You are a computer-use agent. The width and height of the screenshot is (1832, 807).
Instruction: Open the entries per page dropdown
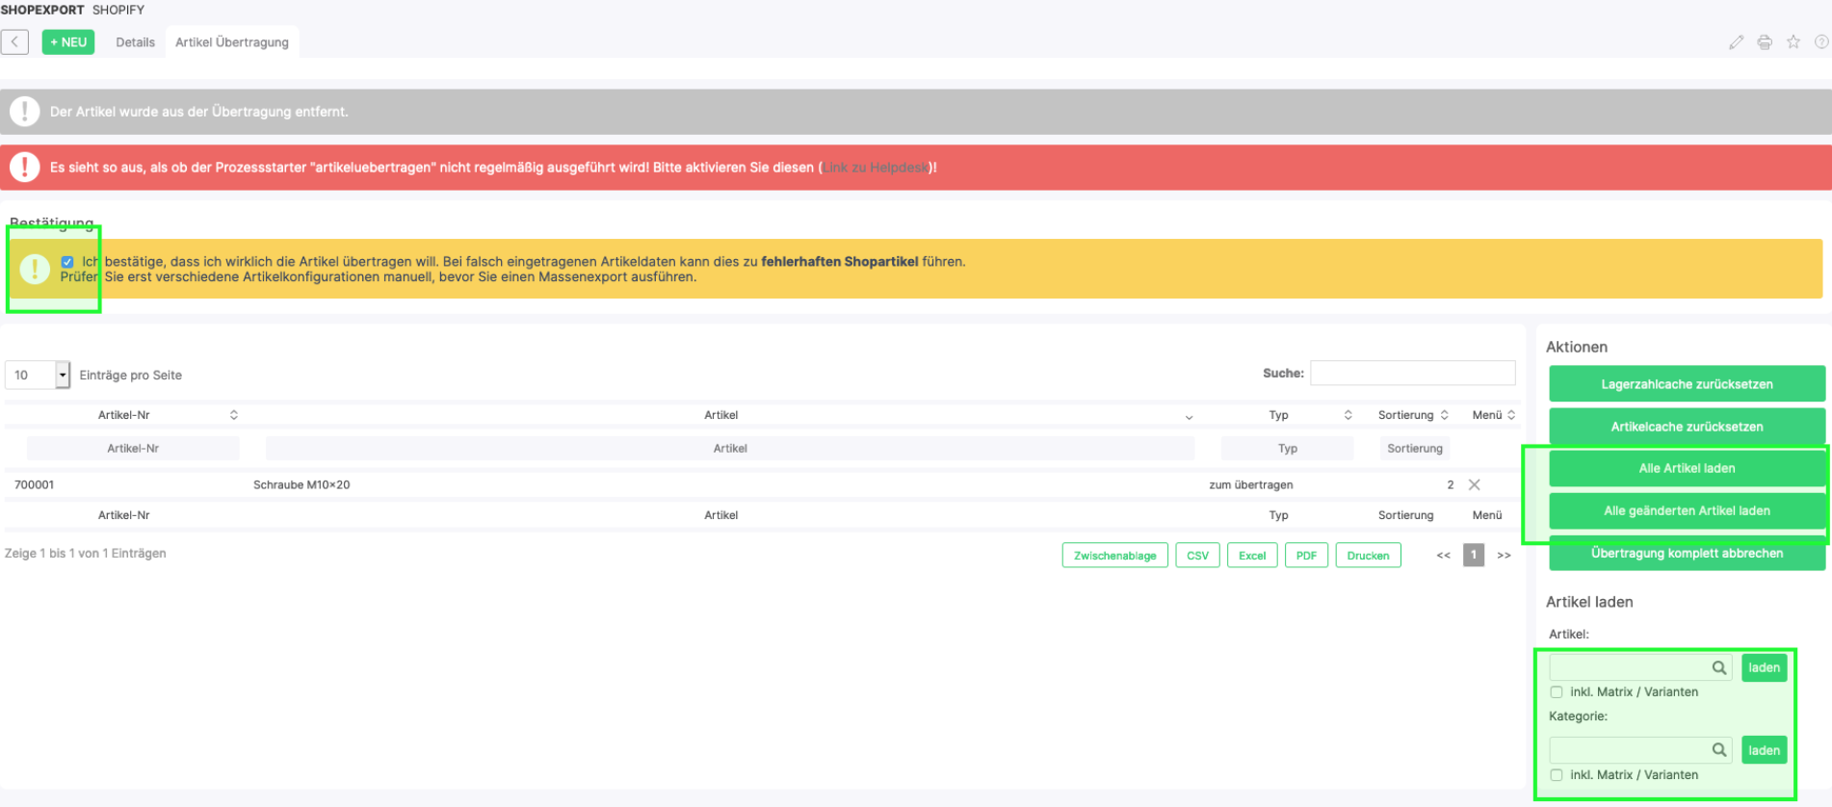click(63, 375)
